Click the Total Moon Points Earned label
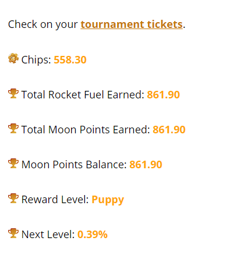Image resolution: width=230 pixels, height=255 pixels. [x=86, y=130]
